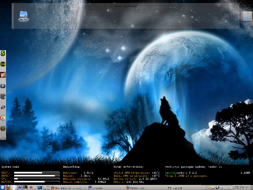
Task: Click the green [extra] package update entry
Action: [181, 173]
